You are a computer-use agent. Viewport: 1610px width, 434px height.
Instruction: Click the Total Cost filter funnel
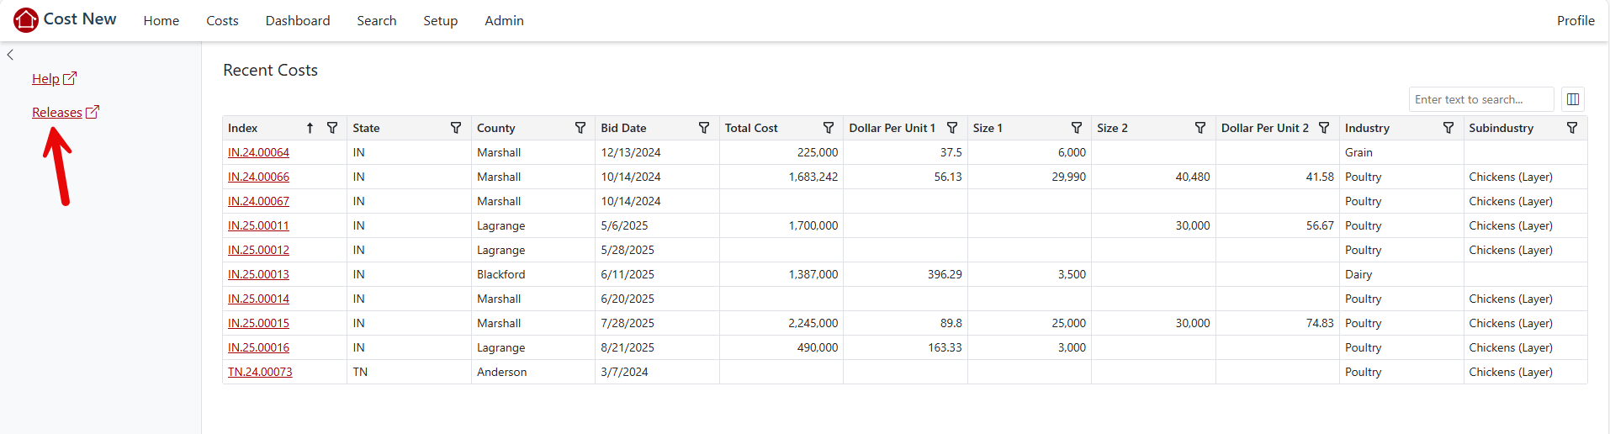[x=829, y=128]
